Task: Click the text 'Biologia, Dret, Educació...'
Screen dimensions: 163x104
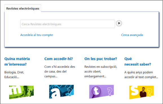Action: coord(14,75)
